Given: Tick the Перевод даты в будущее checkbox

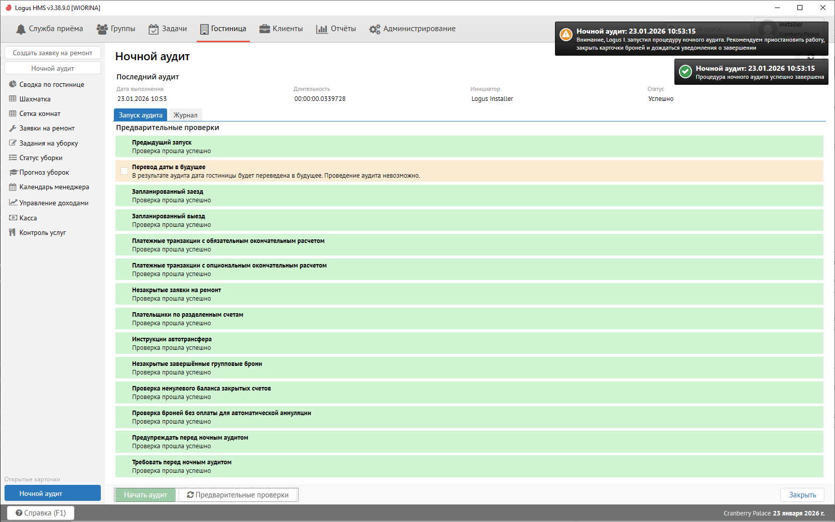Looking at the screenshot, I should click(124, 171).
